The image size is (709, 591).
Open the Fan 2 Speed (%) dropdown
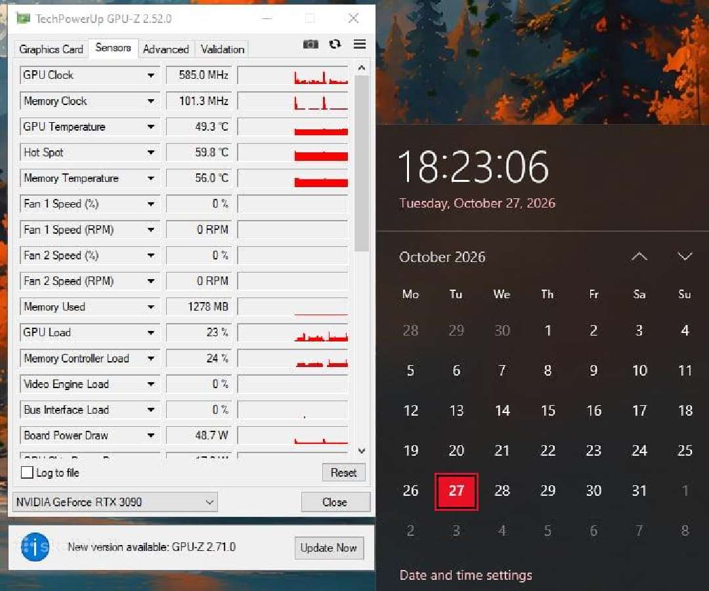click(150, 255)
